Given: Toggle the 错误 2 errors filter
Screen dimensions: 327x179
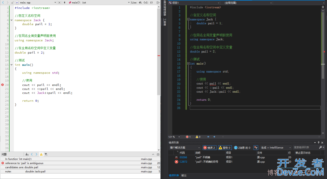Looking at the screenshot, I should click(x=209, y=148).
